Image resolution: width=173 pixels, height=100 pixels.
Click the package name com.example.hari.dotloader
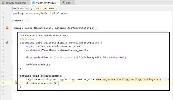[47, 13]
